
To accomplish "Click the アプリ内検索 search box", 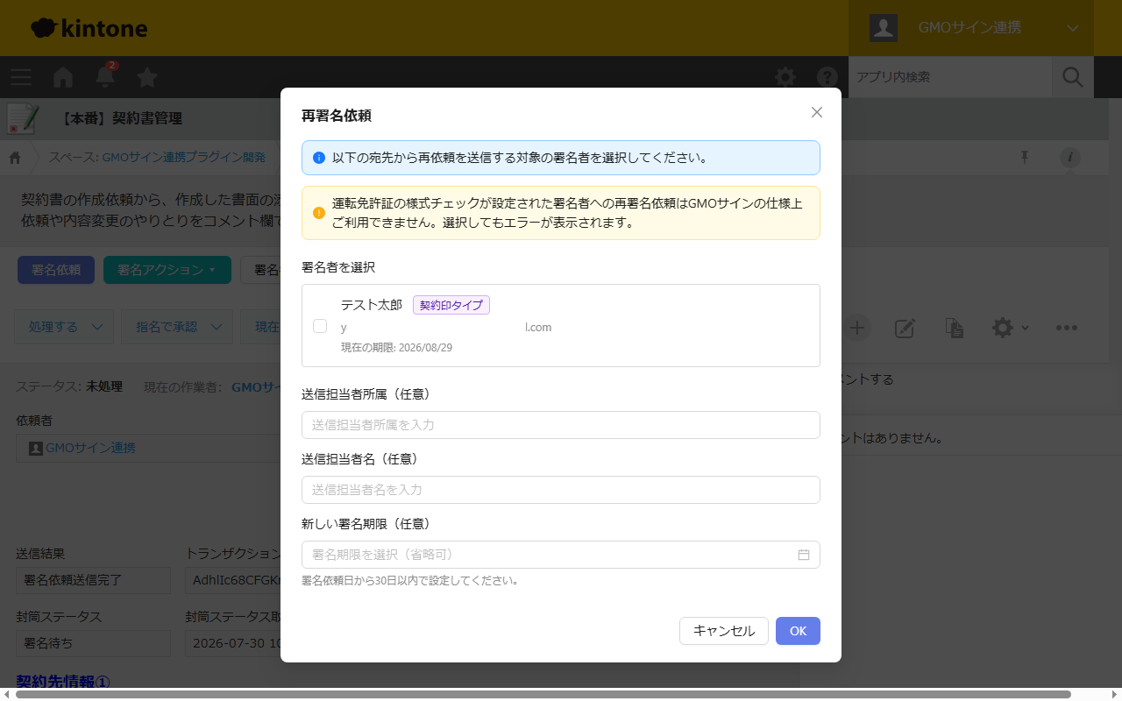I will coord(950,77).
